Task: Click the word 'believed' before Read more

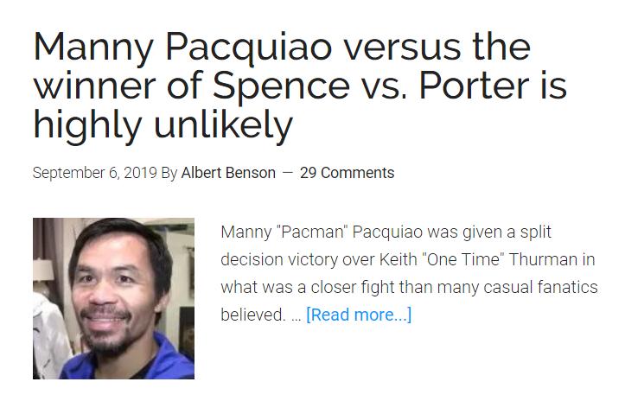Action: pos(251,315)
